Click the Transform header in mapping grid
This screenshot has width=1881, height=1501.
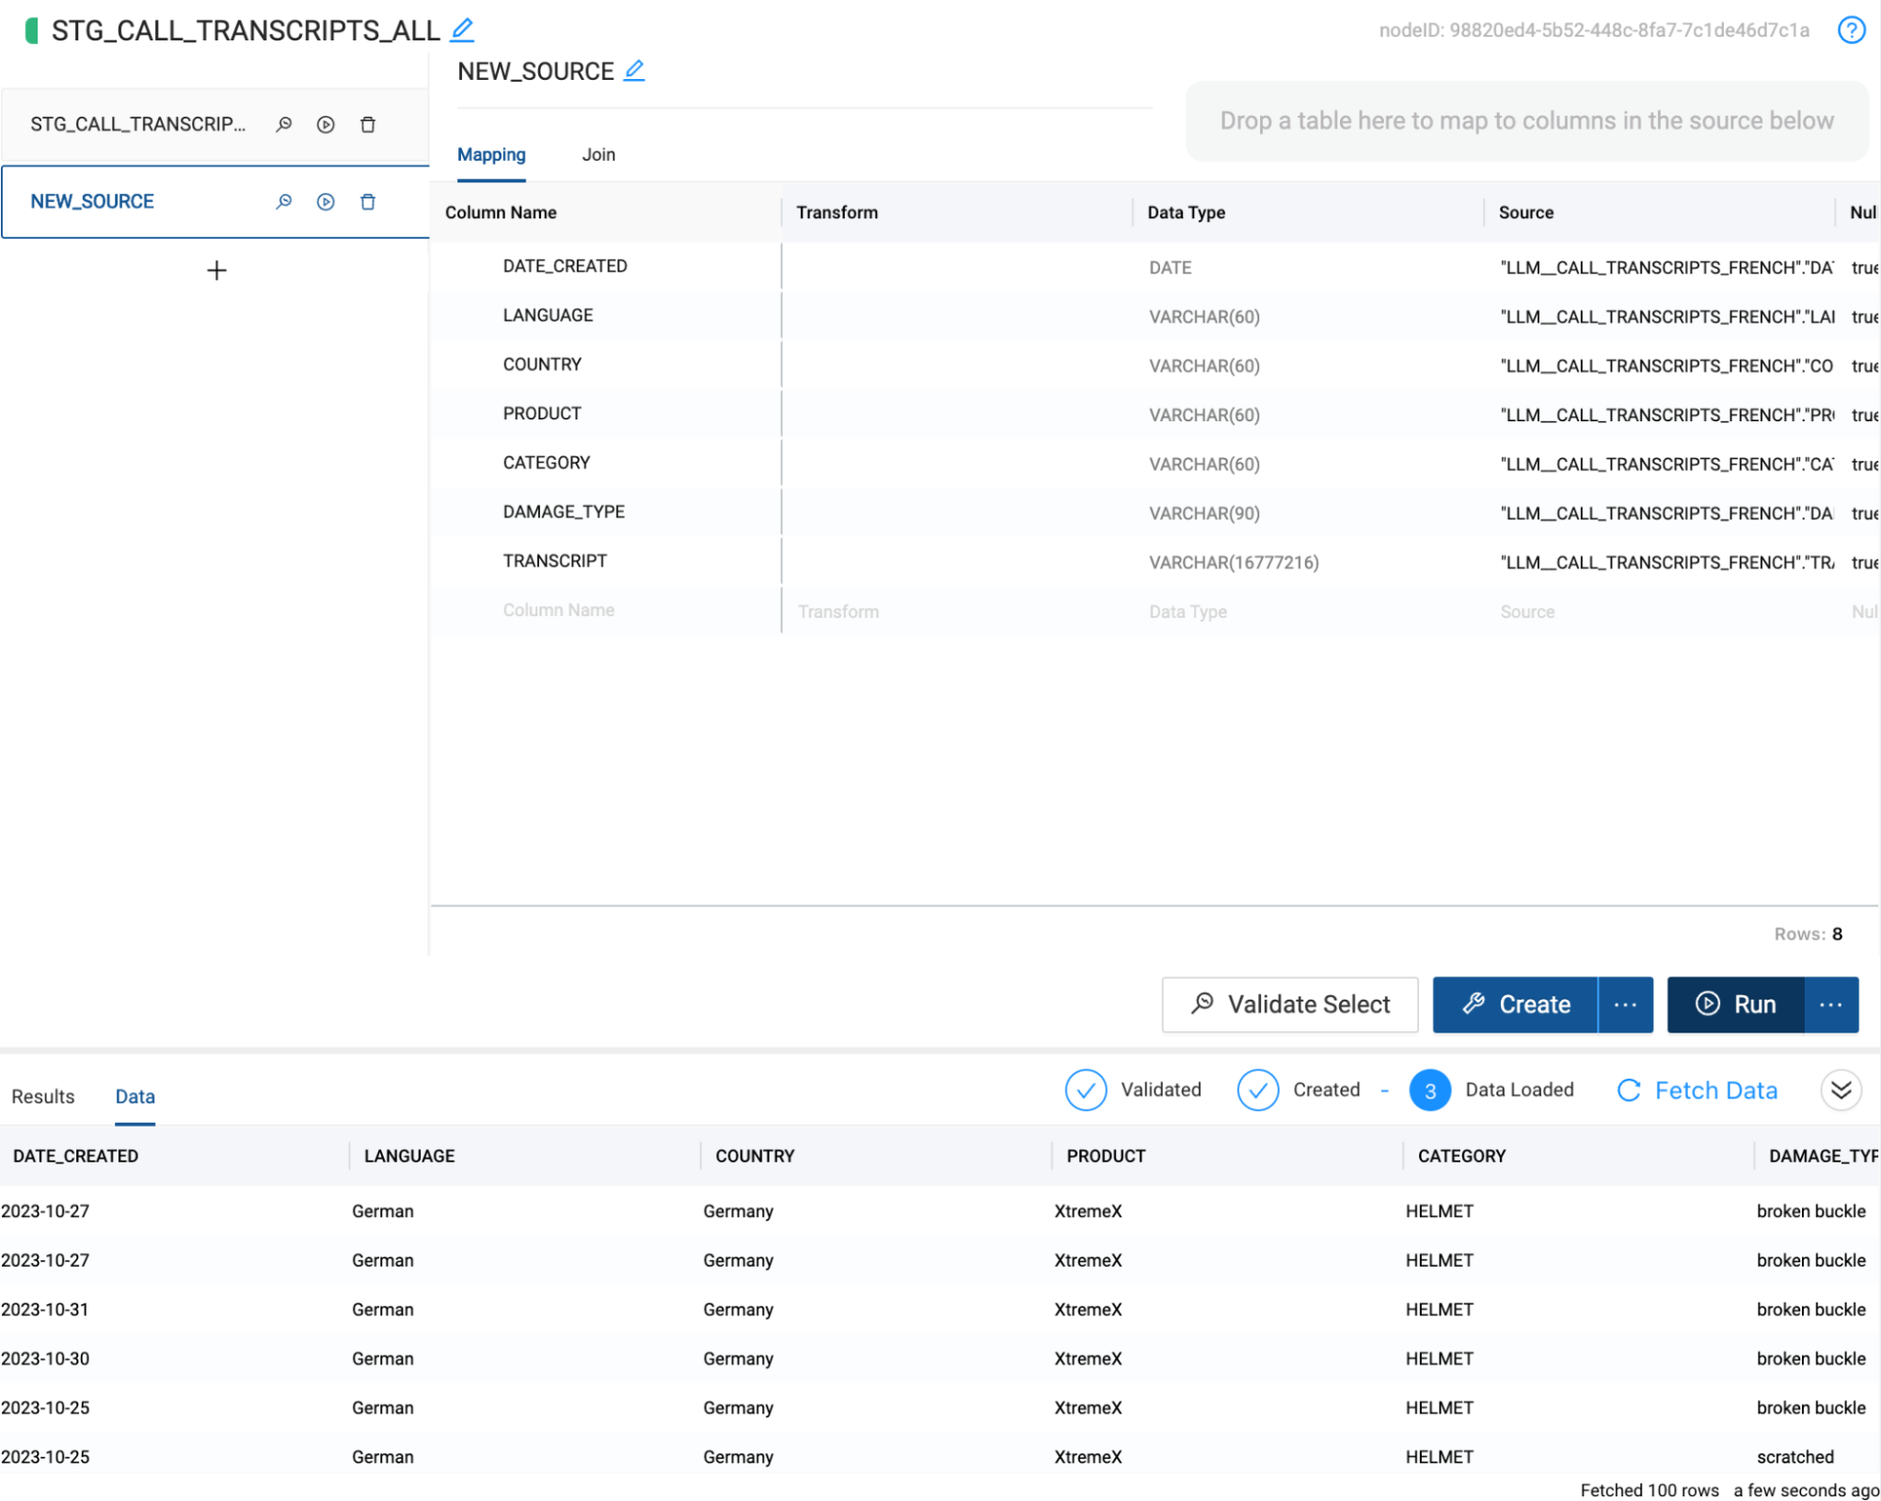[x=837, y=213]
